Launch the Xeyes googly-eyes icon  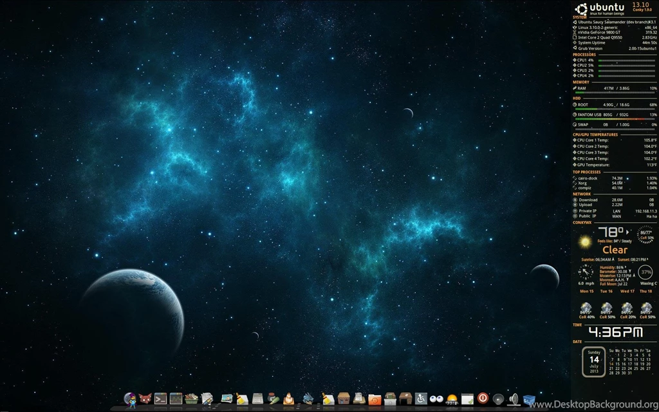tap(436, 400)
